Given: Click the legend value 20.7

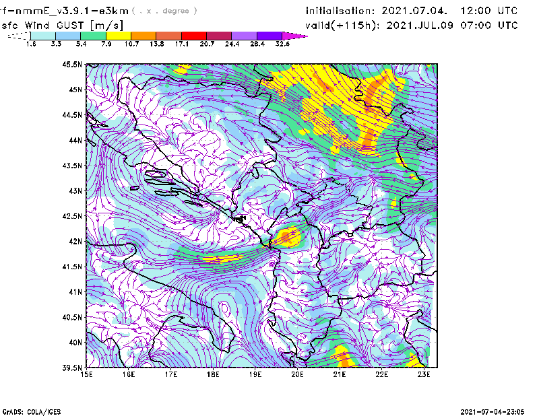Looking at the screenshot, I should tap(207, 44).
